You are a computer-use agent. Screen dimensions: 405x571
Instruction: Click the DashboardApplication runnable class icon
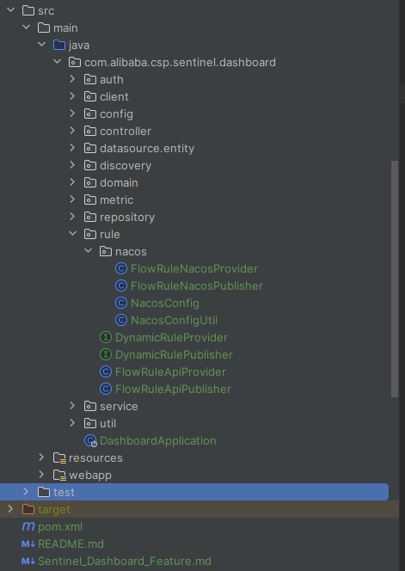[x=90, y=441]
